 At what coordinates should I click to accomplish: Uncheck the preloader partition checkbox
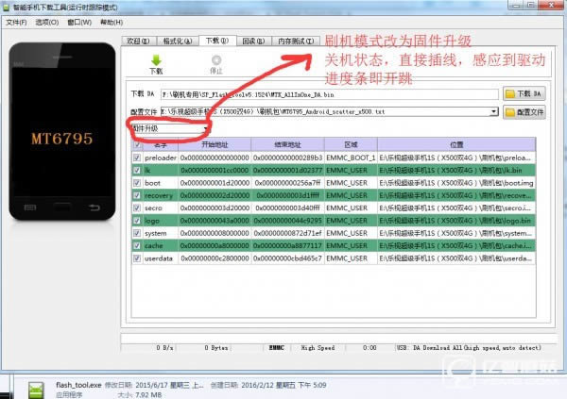137,157
